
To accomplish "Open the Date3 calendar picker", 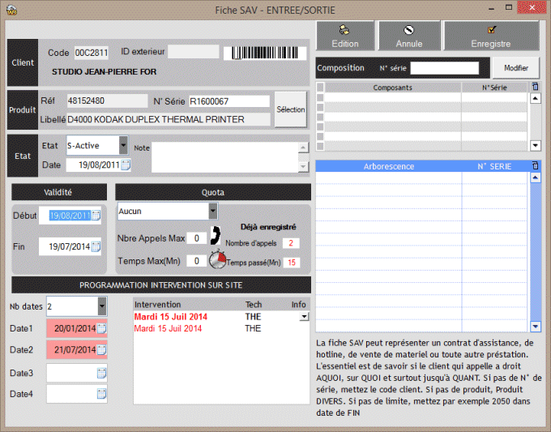I will (101, 373).
